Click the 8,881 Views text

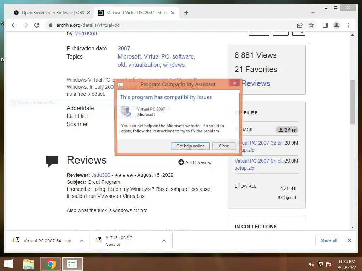(256, 55)
